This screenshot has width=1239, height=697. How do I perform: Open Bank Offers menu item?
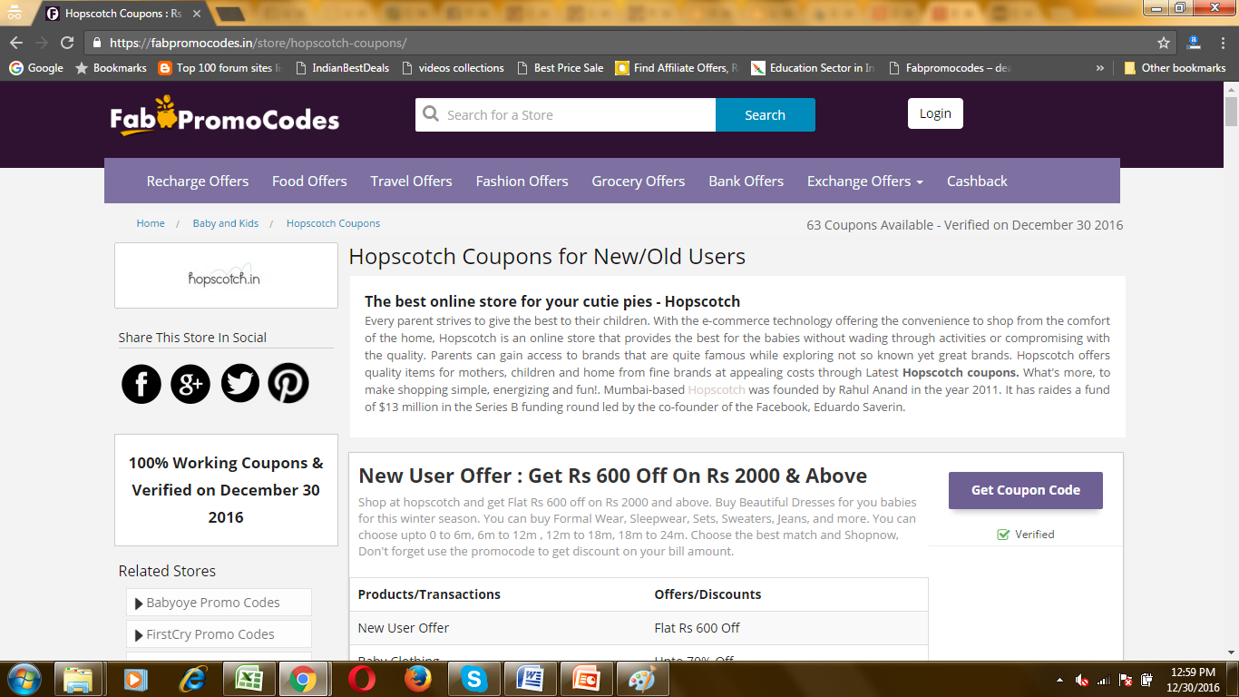coord(746,182)
